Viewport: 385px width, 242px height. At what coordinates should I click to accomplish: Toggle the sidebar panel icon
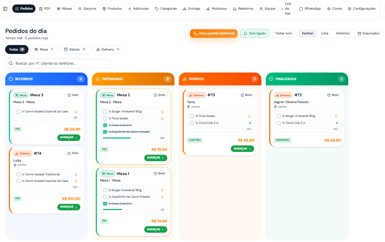[5, 9]
